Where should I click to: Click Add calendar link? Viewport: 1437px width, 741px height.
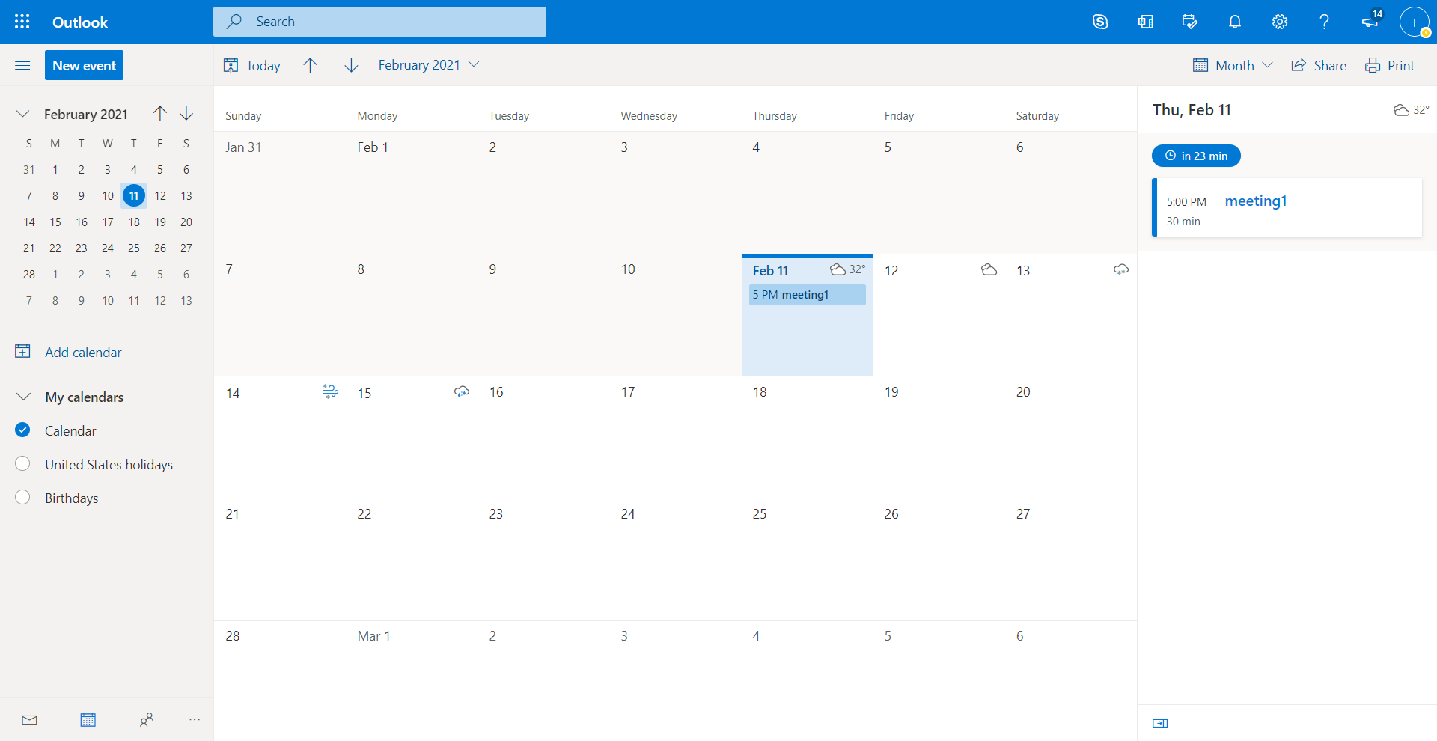click(x=82, y=352)
